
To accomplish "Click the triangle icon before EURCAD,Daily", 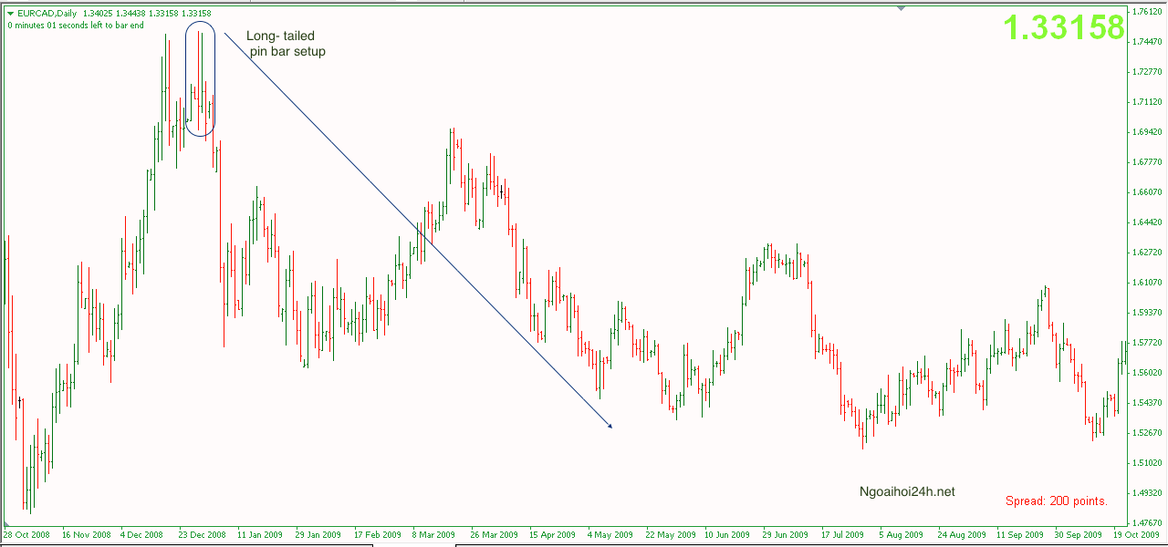I will tap(10, 14).
